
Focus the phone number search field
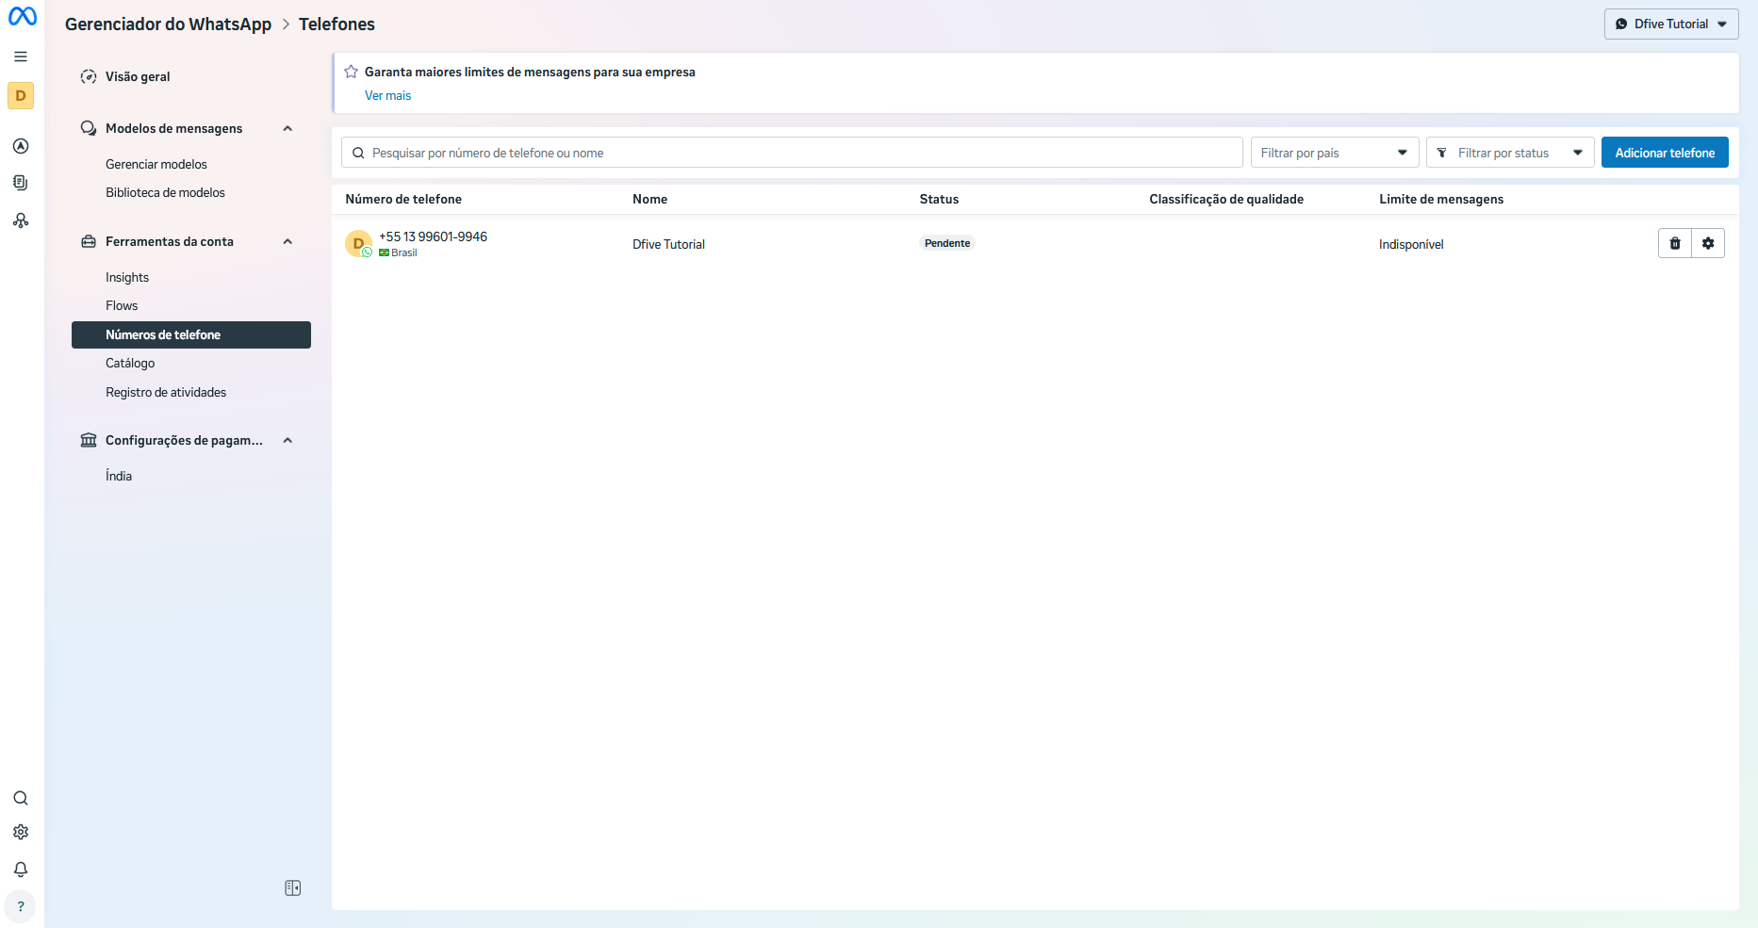[792, 153]
